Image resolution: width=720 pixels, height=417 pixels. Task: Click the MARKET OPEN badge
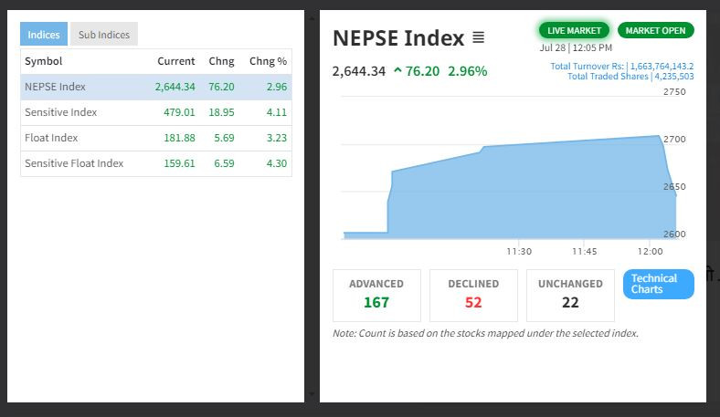click(655, 30)
